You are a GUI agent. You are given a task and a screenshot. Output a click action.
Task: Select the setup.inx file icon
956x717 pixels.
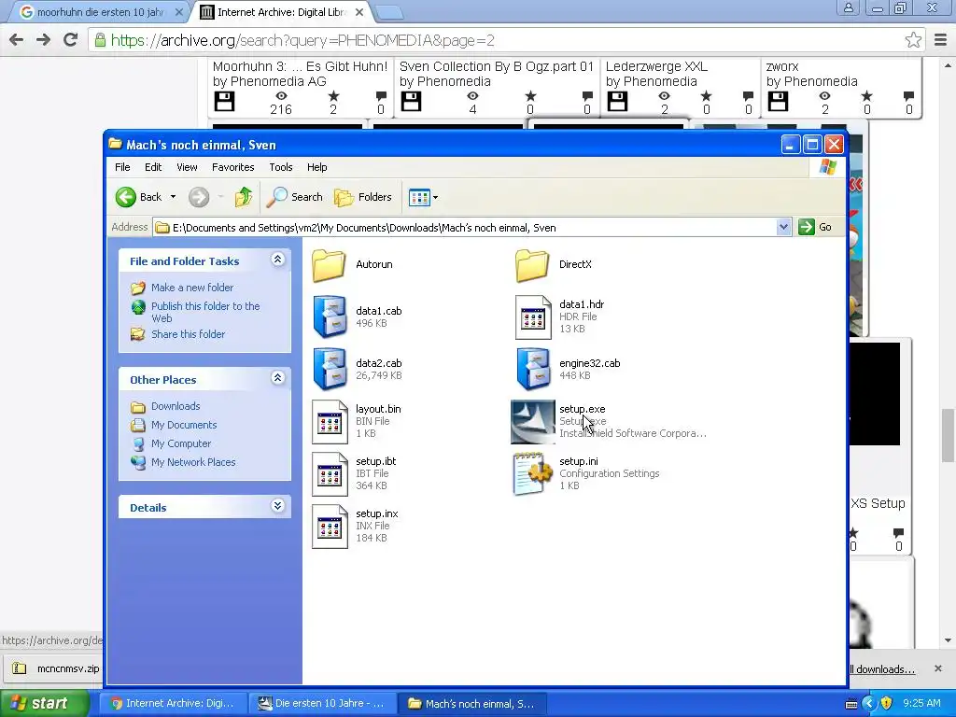(x=330, y=527)
